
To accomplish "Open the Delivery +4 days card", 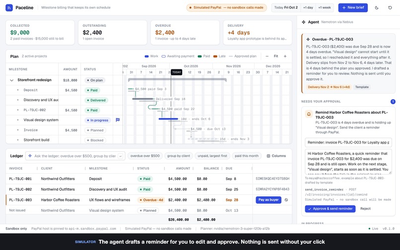I will pos(258,33).
